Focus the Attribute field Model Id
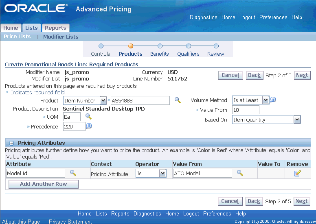Screen dimensions: 316x224 tap(35, 173)
